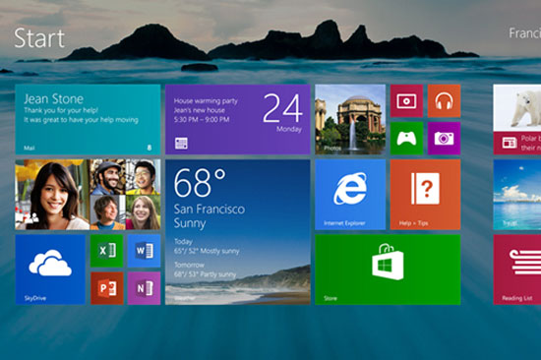The width and height of the screenshot is (541, 360).
Task: Open the Help + Tips tile
Action: tap(425, 195)
